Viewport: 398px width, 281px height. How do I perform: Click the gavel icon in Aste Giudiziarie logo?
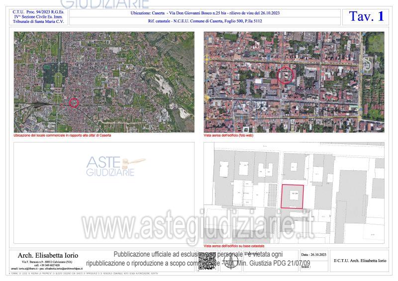[x=134, y=162]
